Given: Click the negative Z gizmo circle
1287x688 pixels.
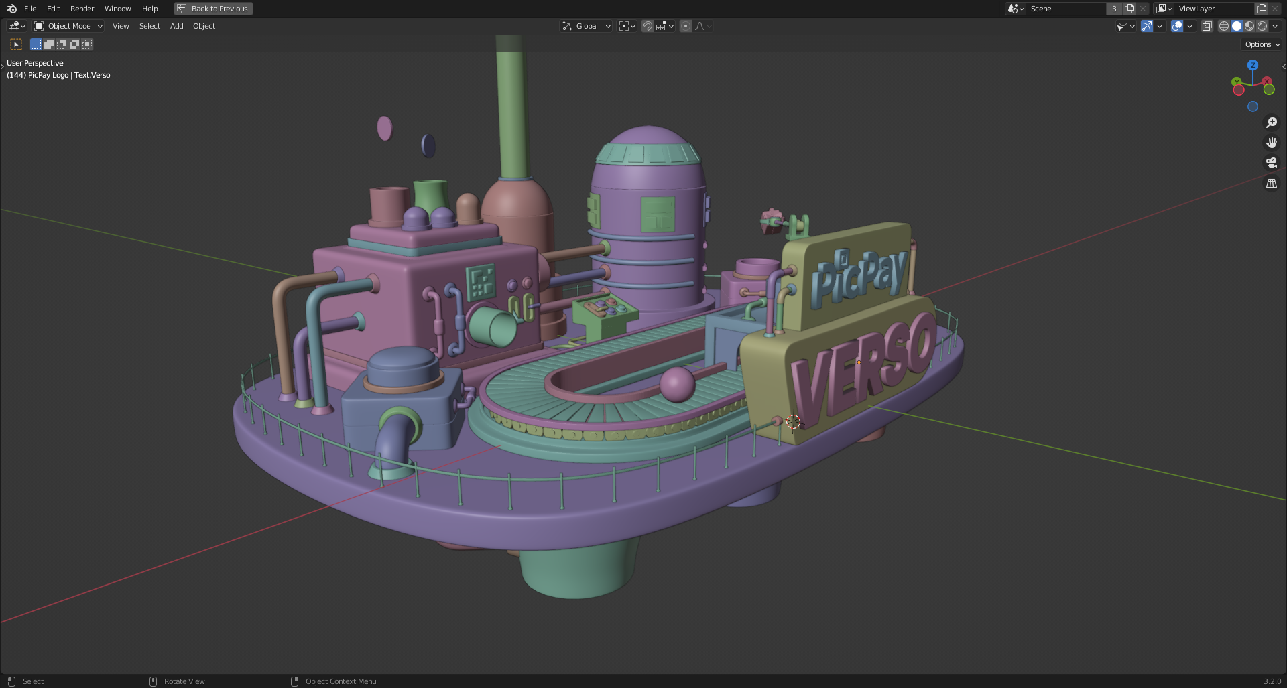Looking at the screenshot, I should pyautogui.click(x=1253, y=107).
